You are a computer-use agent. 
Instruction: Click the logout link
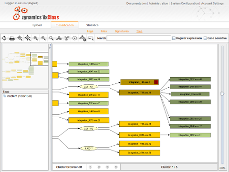tap(33, 3)
